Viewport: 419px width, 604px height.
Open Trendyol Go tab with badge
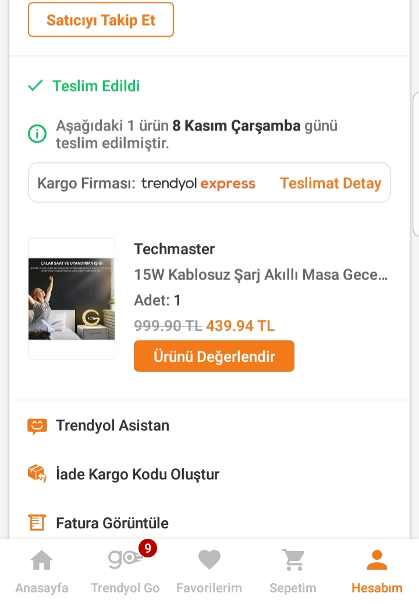pos(125,560)
